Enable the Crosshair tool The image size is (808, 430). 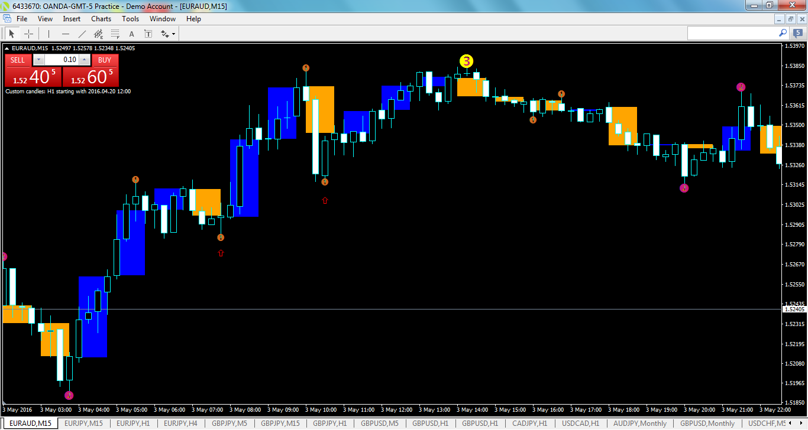point(28,34)
